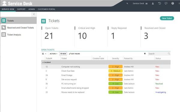Screen dimensions: 180x112
Task: Click EDIT INLINE in the grid toolbar
Action: tap(74, 54)
